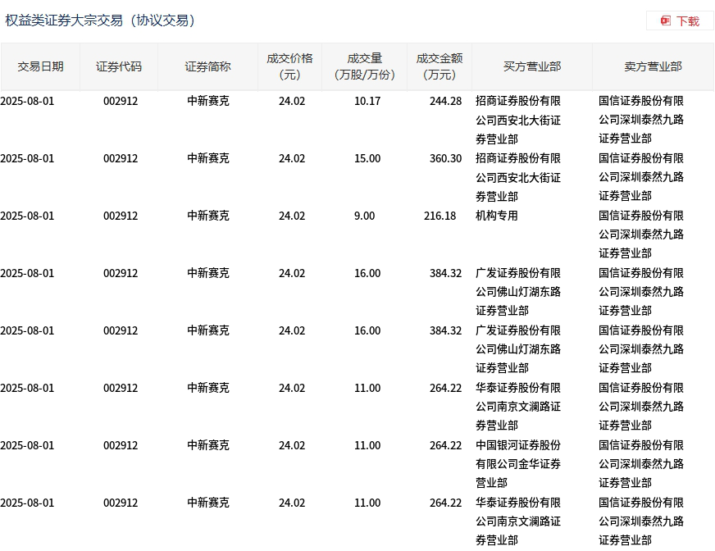The image size is (715, 551).
Task: Click 002912 code in the 机构专用 row
Action: 121,216
